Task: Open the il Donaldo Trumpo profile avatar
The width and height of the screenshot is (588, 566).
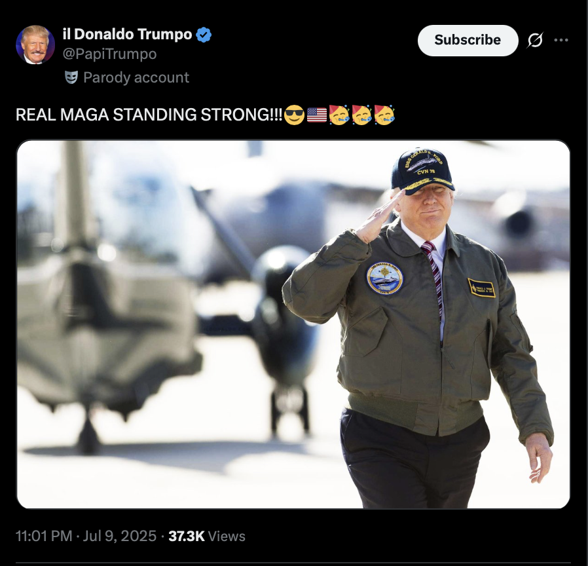Action: click(x=35, y=45)
